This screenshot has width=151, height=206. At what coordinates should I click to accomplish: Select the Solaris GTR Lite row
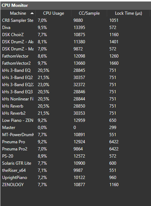point(76,163)
